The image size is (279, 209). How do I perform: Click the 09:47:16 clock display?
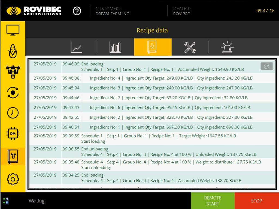coord(265,11)
